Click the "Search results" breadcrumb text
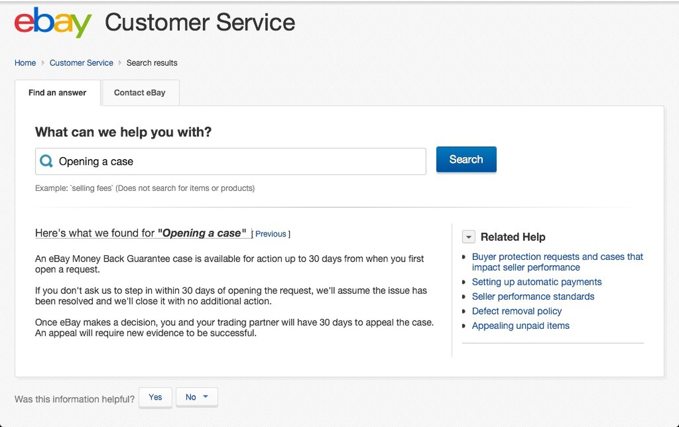Screen dimensions: 679x427 [x=152, y=63]
